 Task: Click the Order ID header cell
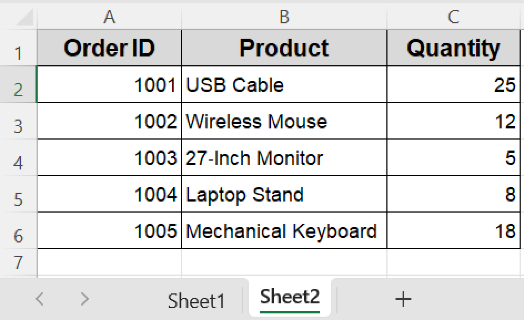109,48
